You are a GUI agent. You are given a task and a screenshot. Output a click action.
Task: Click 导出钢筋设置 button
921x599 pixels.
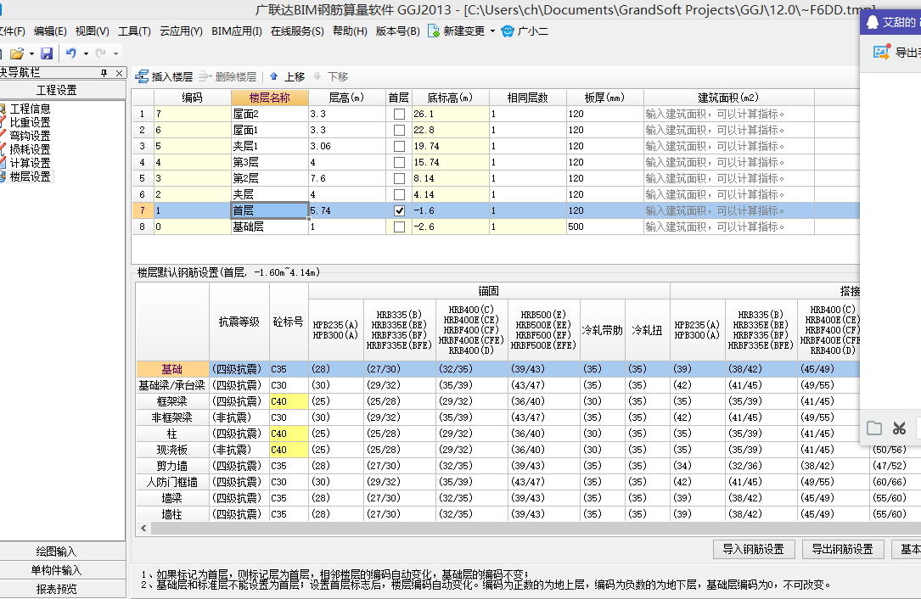[842, 549]
